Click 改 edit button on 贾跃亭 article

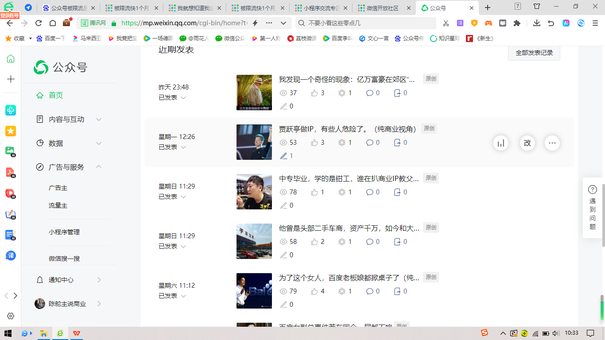click(527, 143)
